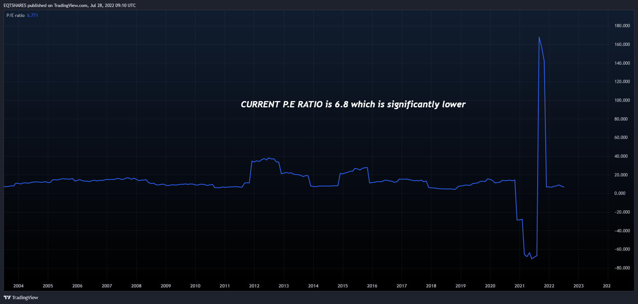
Task: Click the 2023 year label
Action: tap(578, 286)
